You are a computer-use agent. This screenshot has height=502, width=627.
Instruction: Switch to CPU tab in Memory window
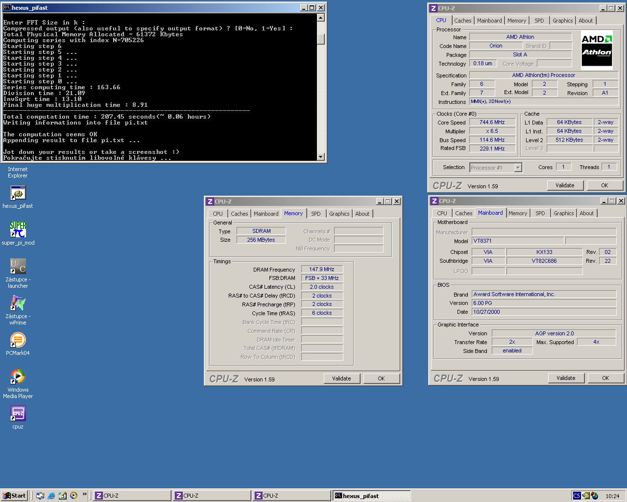click(217, 214)
